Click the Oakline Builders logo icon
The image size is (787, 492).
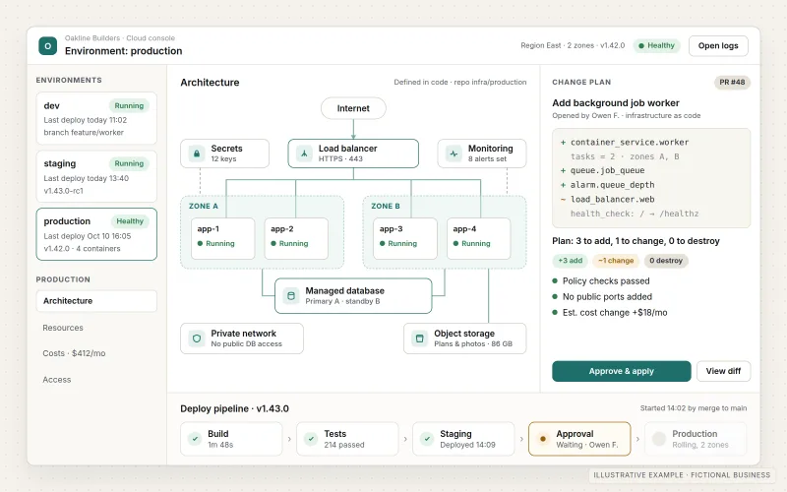pos(47,45)
